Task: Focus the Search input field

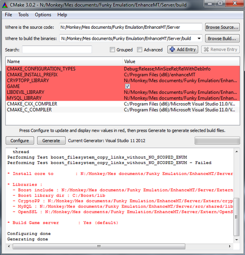Action: click(x=57, y=49)
